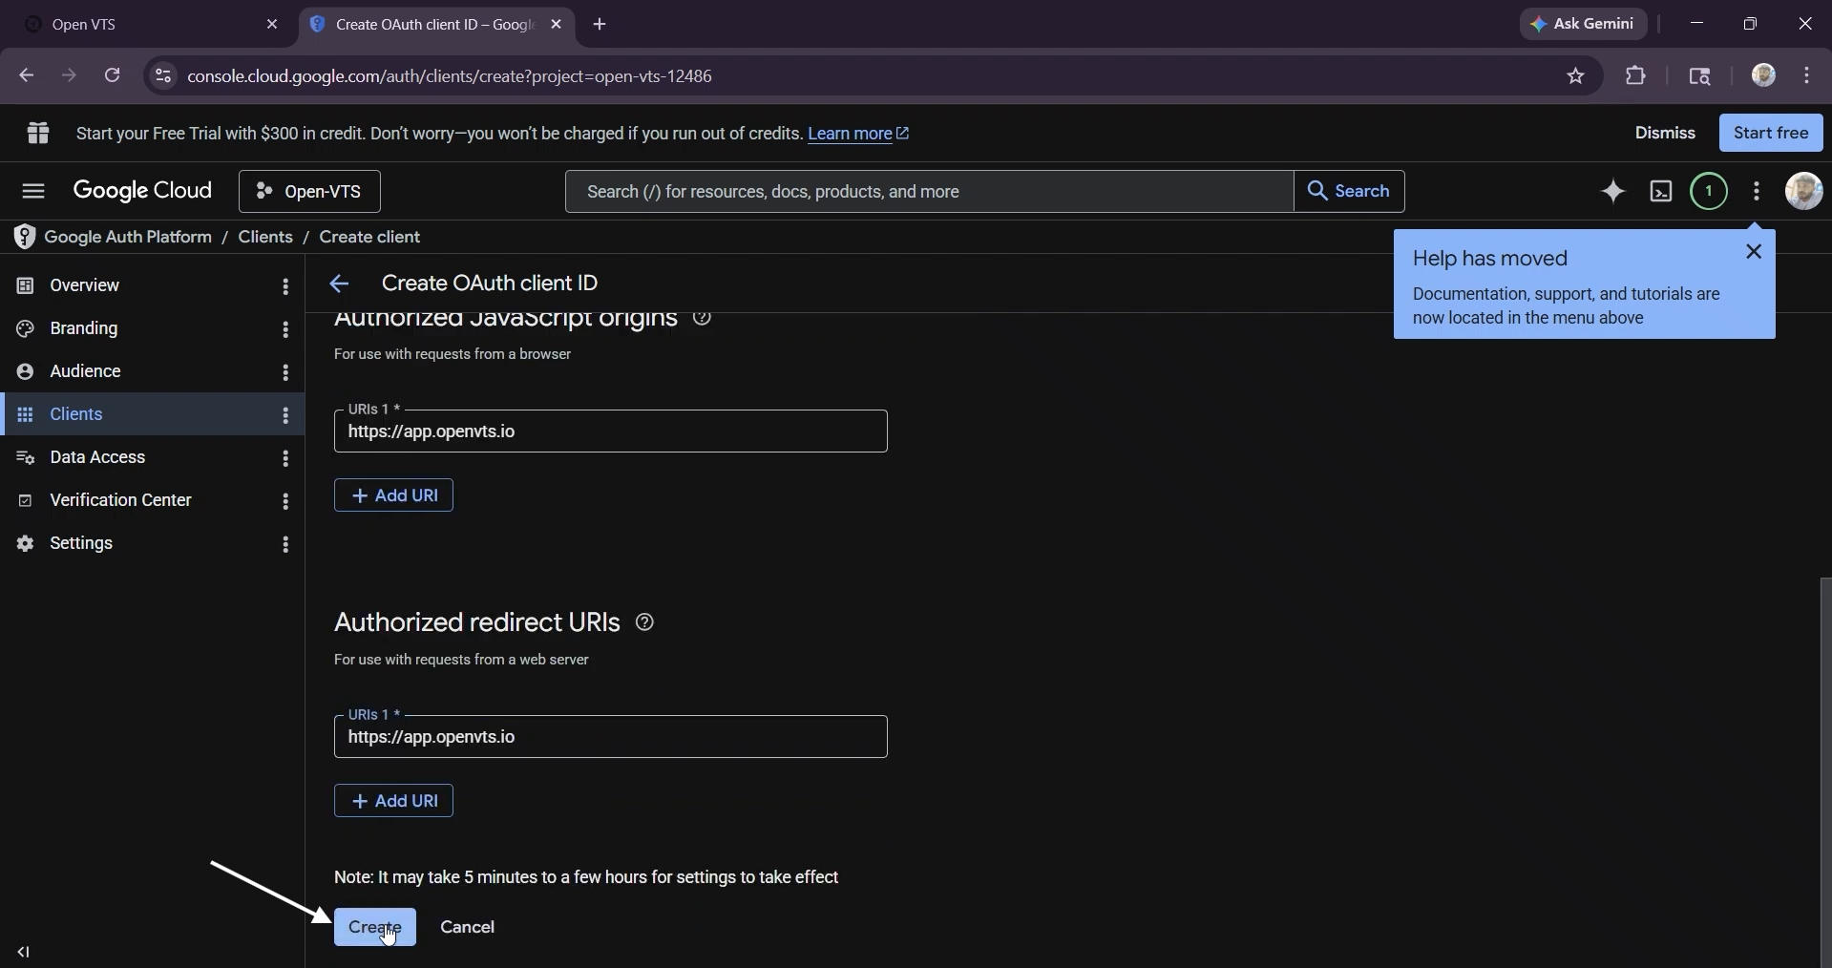Click the browser address bar URL

point(450,76)
